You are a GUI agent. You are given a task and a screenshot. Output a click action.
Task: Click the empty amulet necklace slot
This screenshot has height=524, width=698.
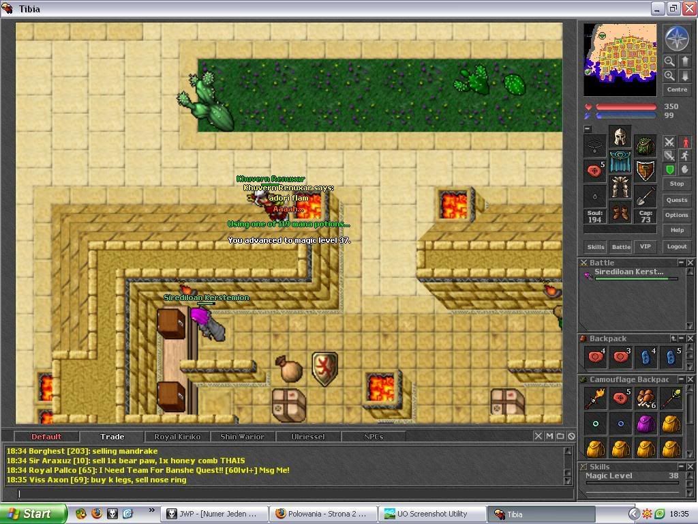(x=594, y=146)
